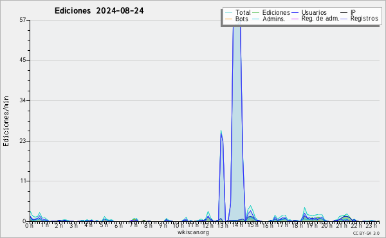Click the y-axis value 34
The width and height of the screenshot is (386, 238).
coord(23,100)
